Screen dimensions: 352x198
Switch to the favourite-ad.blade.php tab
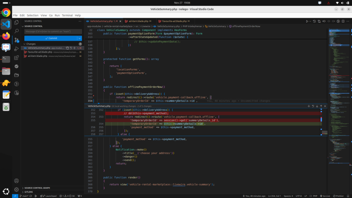[174, 21]
